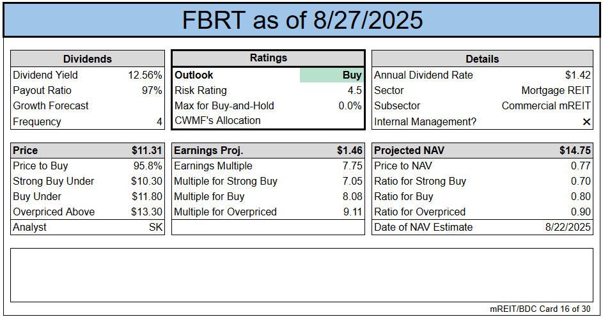This screenshot has height=317, width=603.
Task: Click the $11.31 price value
Action: pos(146,151)
